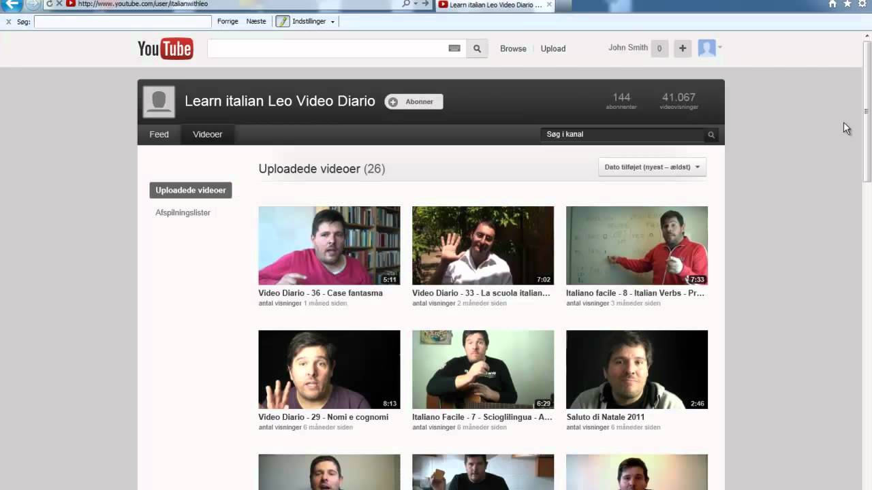Viewport: 872px width, 490px height.
Task: Click title Saluto di Natale 2011
Action: tap(605, 417)
